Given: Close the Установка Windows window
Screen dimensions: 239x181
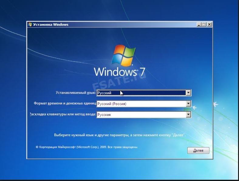Looking at the screenshot, I should [210, 24].
